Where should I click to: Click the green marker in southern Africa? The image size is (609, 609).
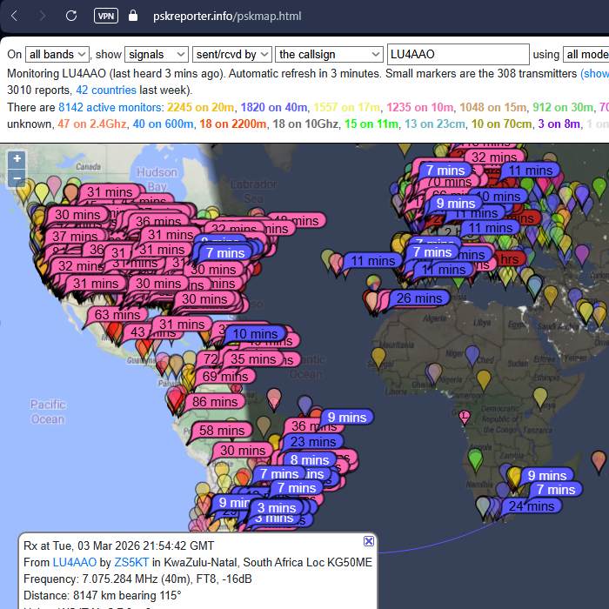click(x=475, y=457)
